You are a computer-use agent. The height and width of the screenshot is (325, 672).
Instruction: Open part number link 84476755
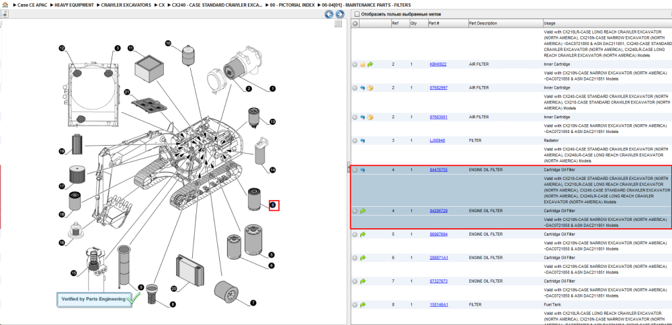point(439,170)
